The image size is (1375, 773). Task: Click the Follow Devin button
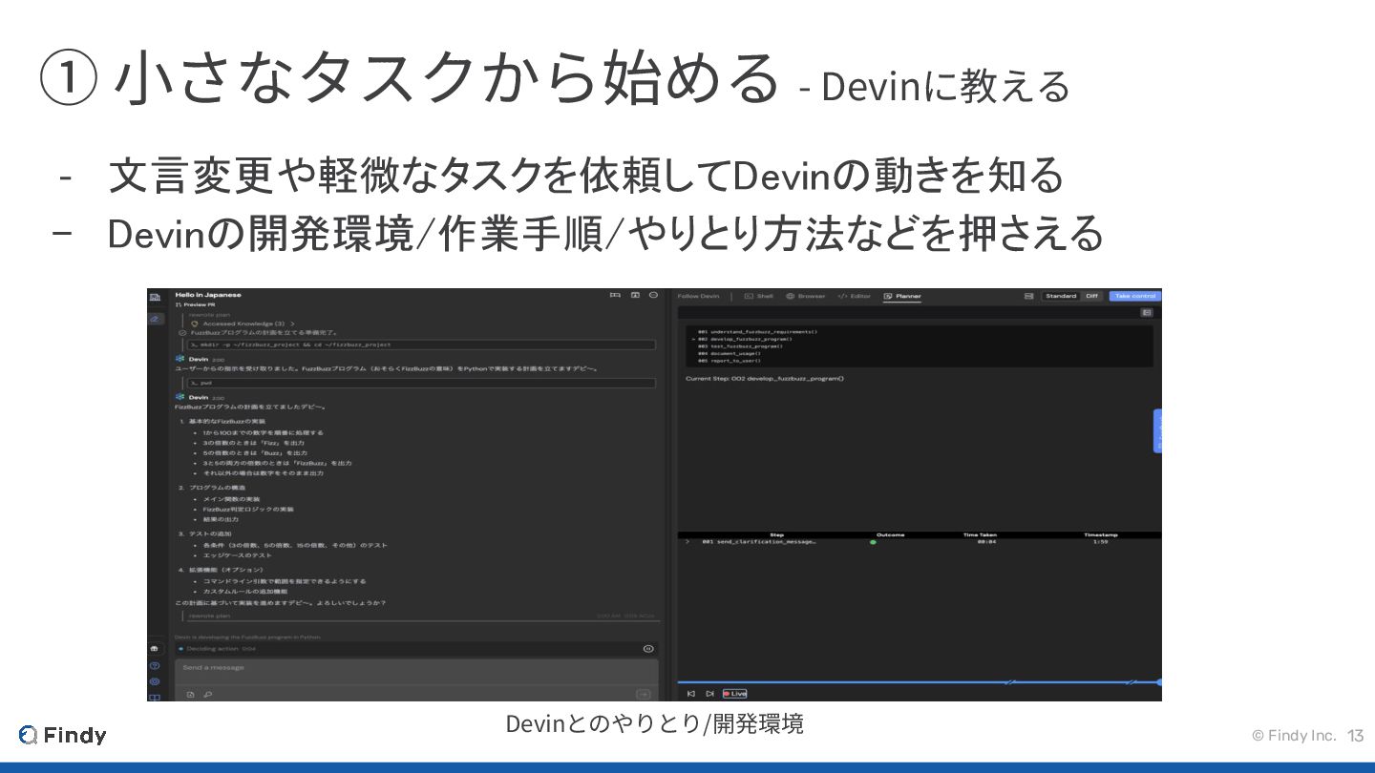(x=699, y=297)
